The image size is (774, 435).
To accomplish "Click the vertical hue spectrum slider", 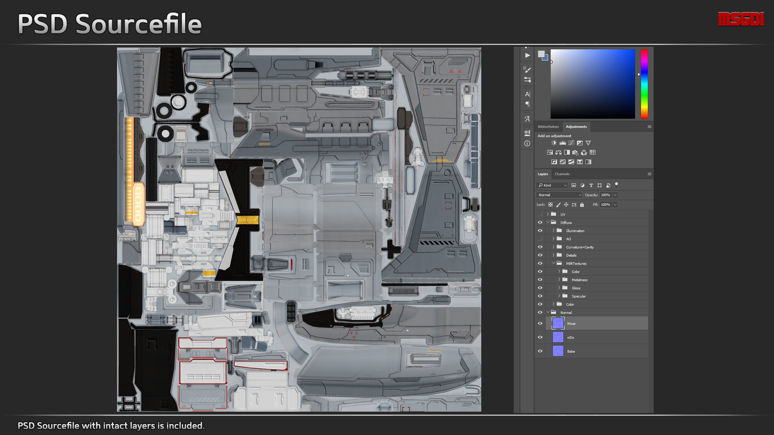I will tap(644, 84).
